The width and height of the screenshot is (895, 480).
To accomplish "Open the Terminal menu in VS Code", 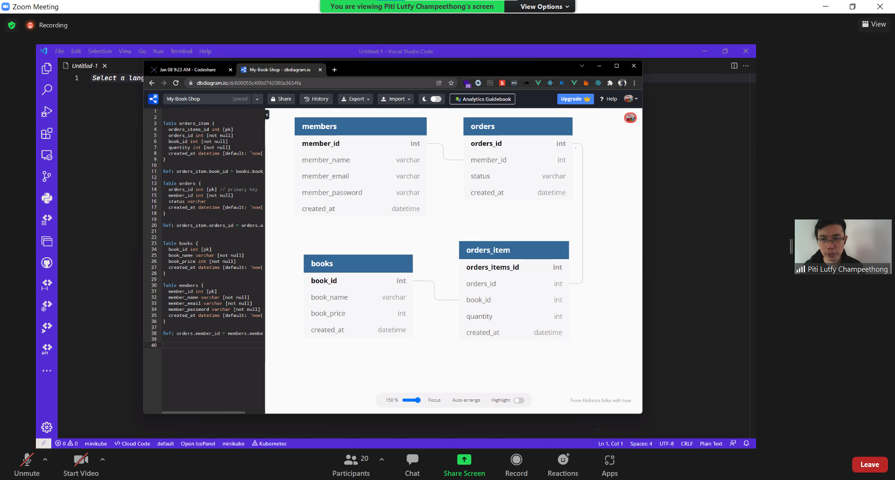I will (x=181, y=51).
